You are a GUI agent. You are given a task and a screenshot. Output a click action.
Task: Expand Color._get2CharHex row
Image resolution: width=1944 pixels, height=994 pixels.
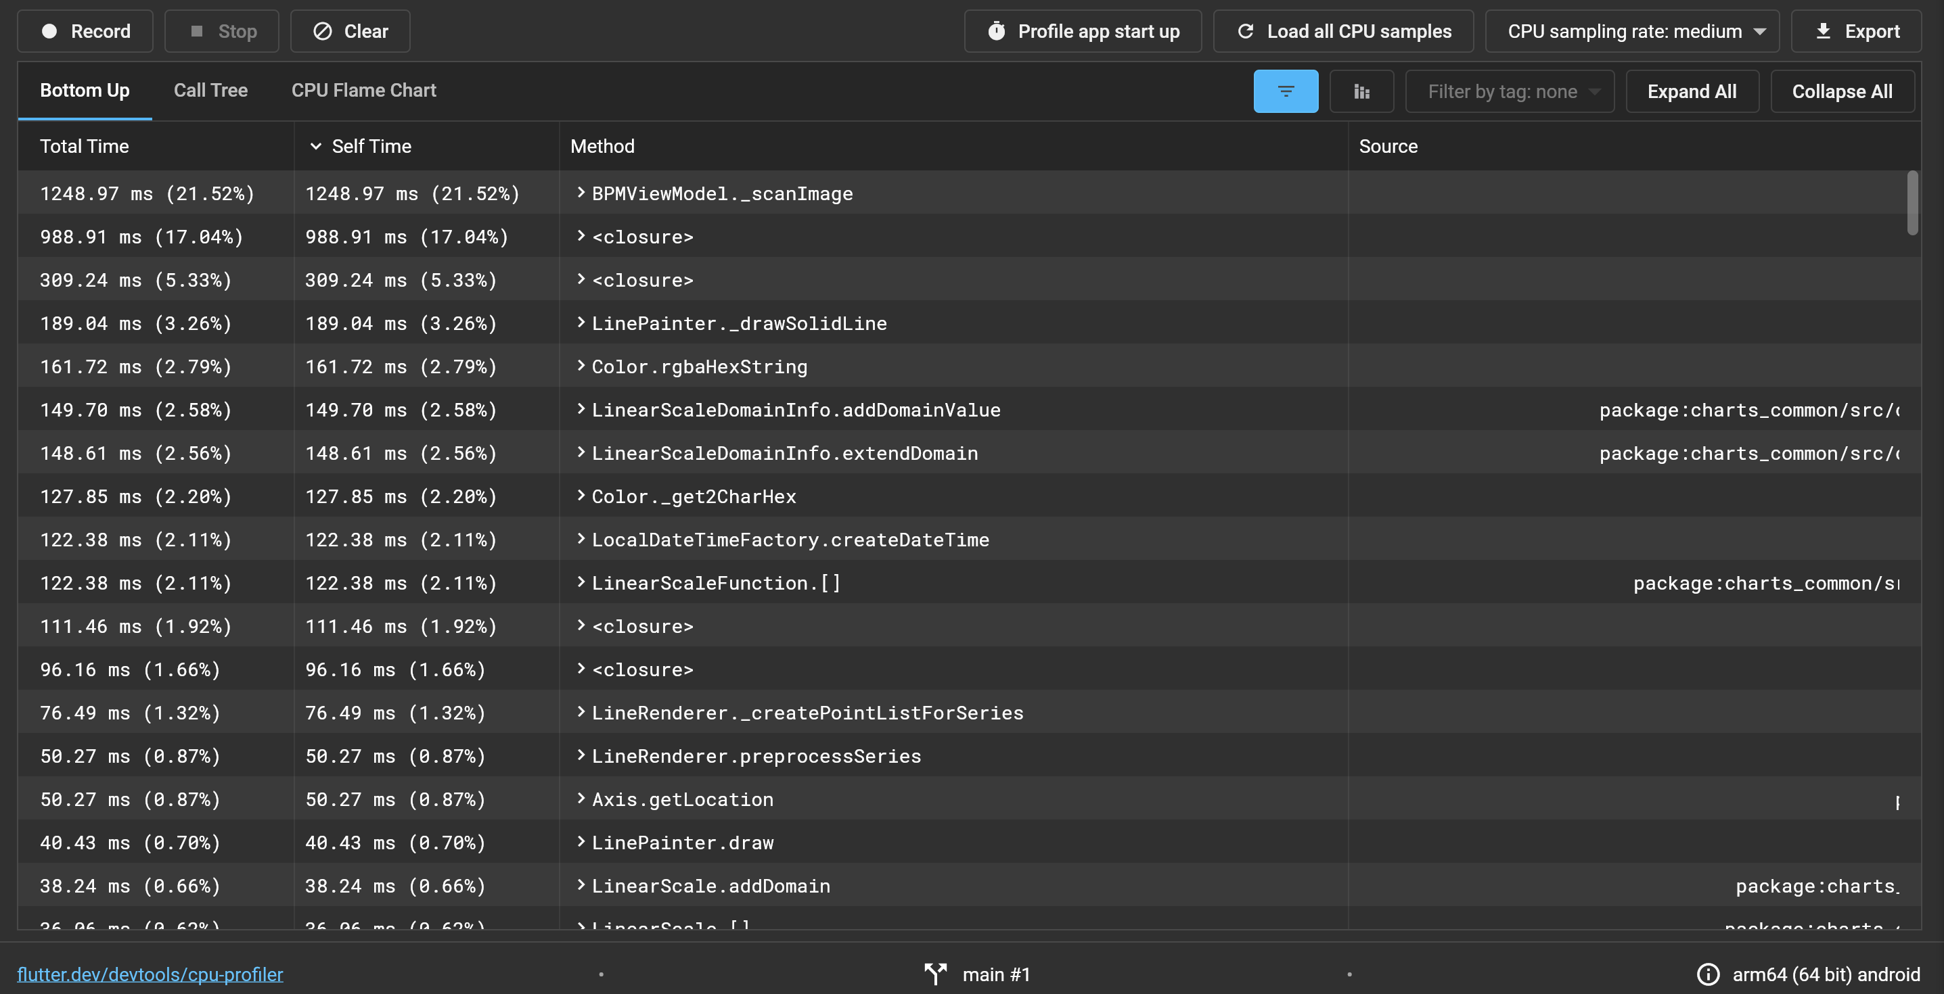click(581, 496)
